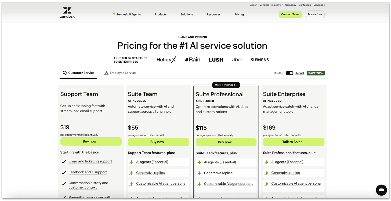Open Email and ticketing support feature link
The image size is (391, 201).
click(x=90, y=161)
